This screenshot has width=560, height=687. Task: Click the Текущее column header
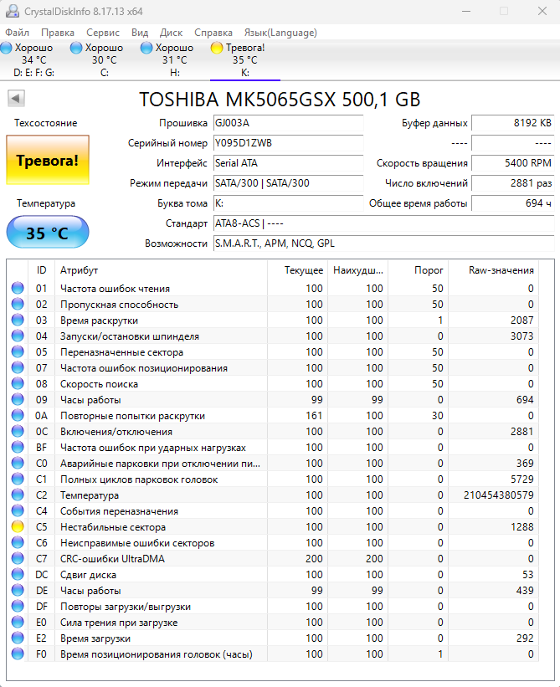298,270
